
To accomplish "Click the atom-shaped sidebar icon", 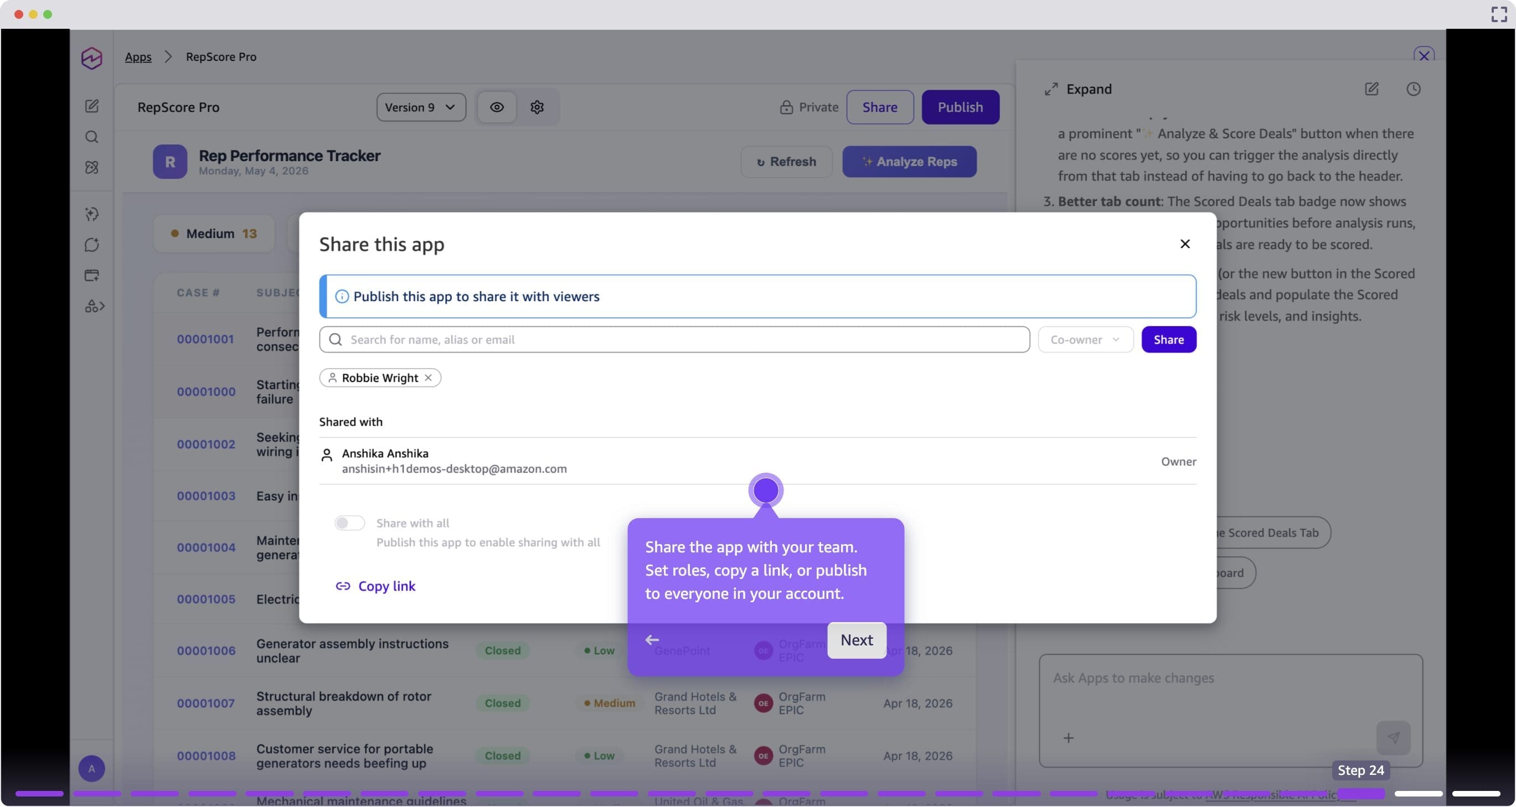I will (x=92, y=168).
